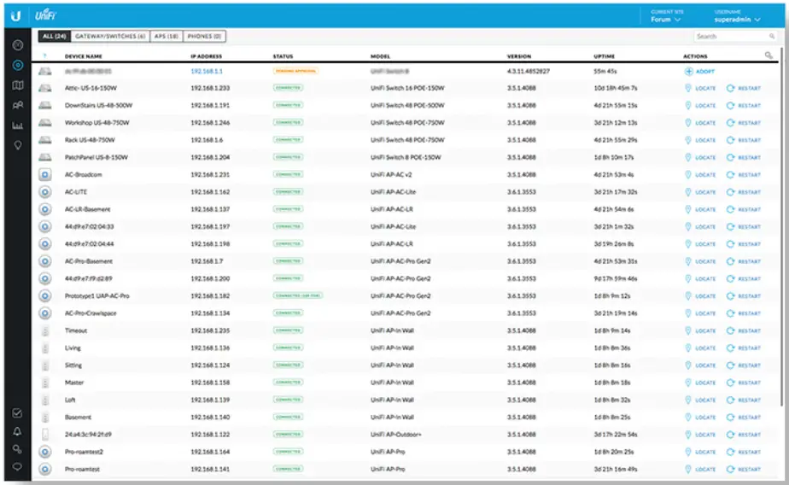This screenshot has height=485, width=789.
Task: Click the Ubiquiti U logo in the top-left corner
Action: 15,15
